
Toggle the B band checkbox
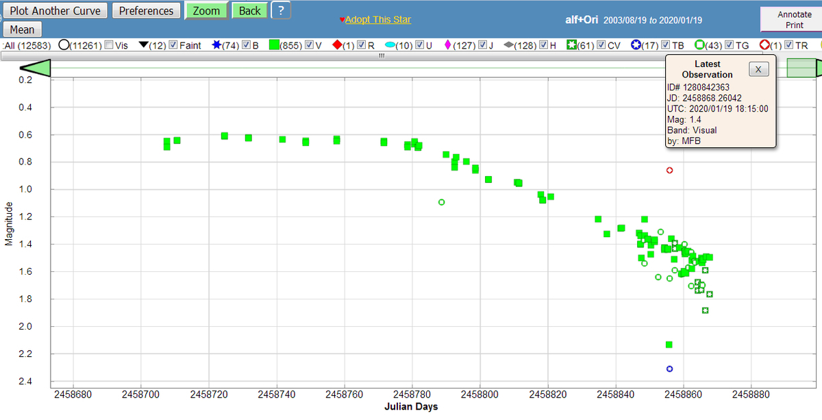(247, 45)
